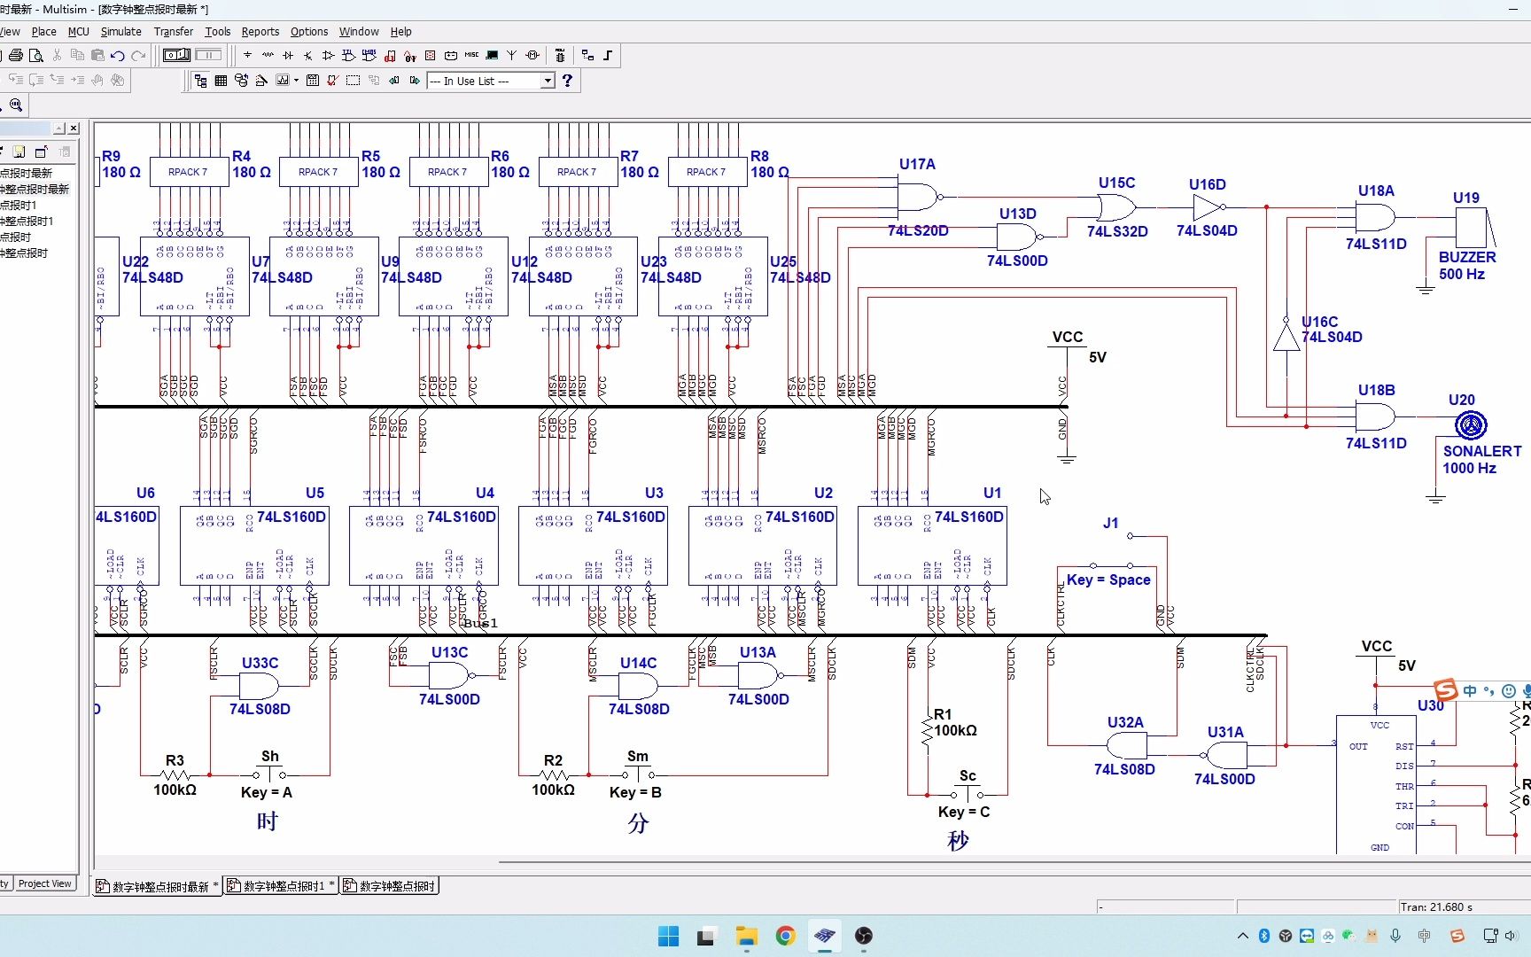Place an RF component (antenna icon)

(x=511, y=55)
